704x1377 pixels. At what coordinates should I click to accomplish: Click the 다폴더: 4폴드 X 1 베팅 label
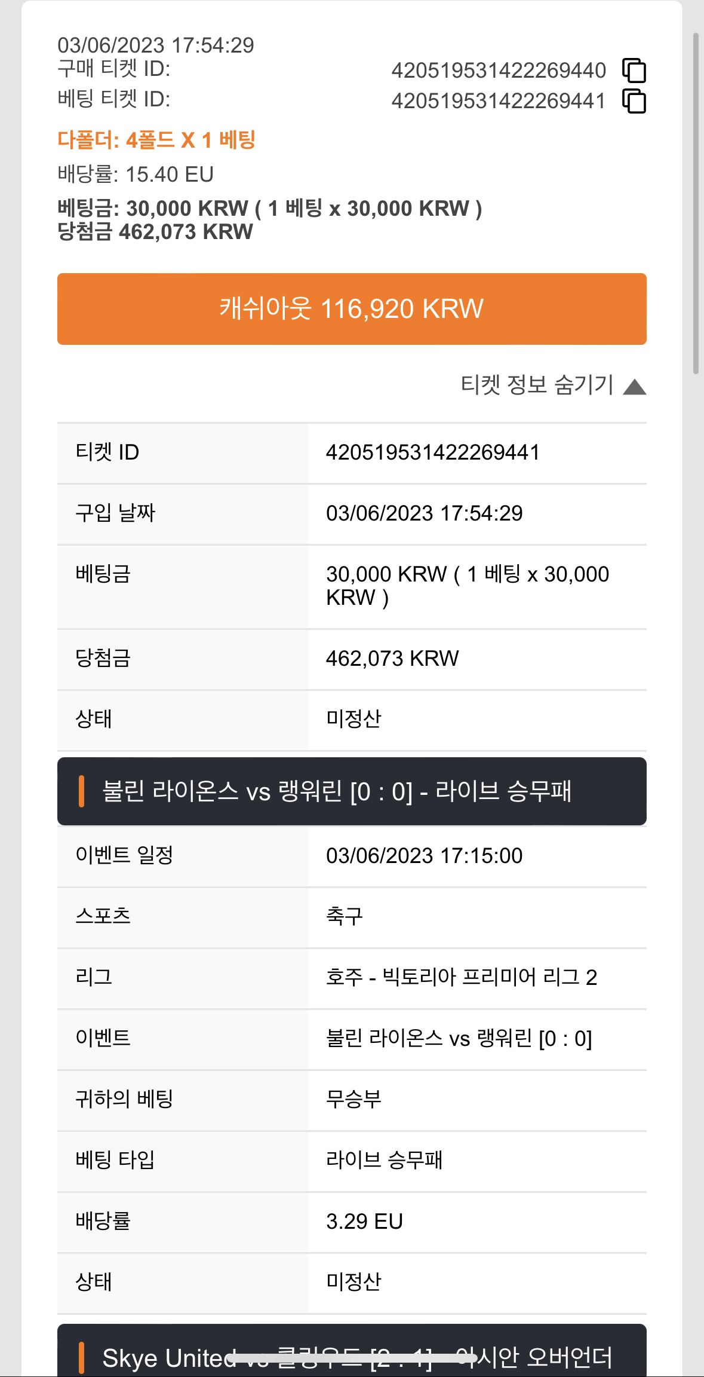pyautogui.click(x=156, y=140)
